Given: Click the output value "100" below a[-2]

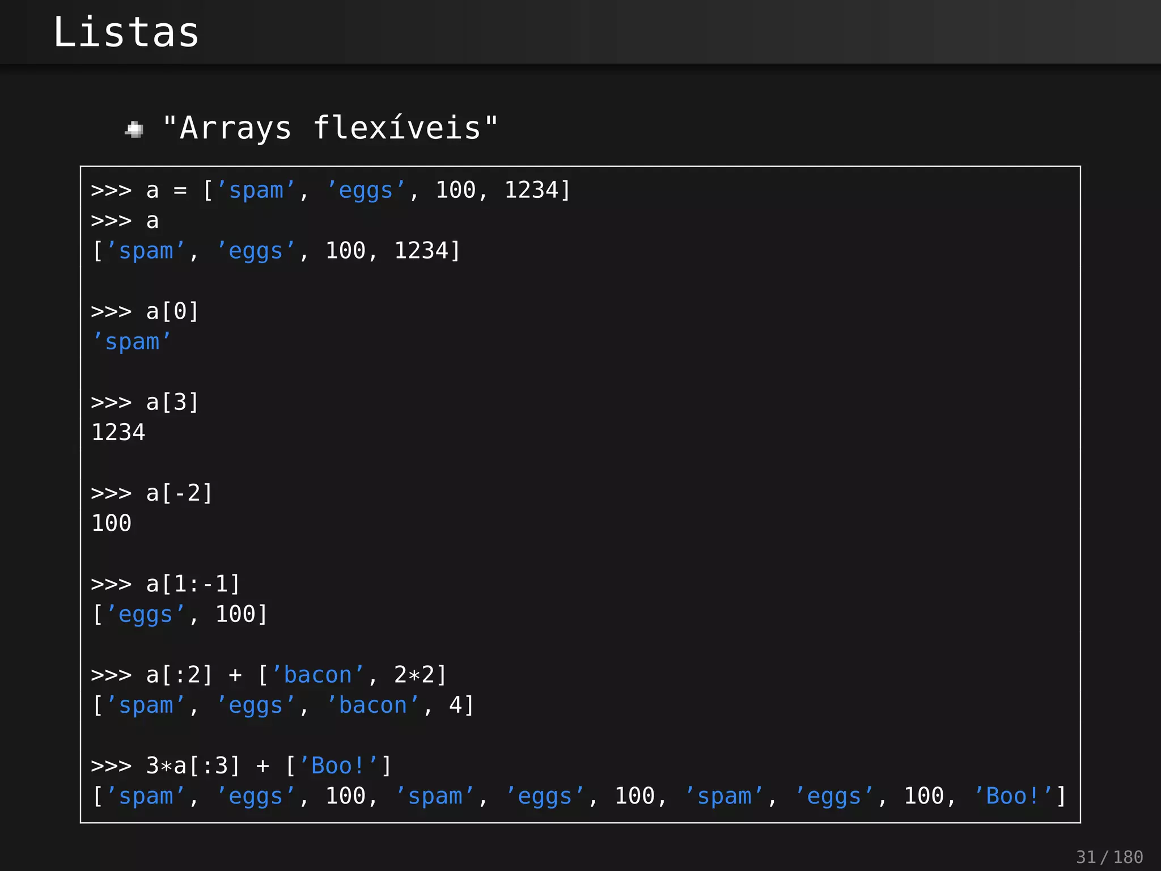Looking at the screenshot, I should [x=112, y=523].
